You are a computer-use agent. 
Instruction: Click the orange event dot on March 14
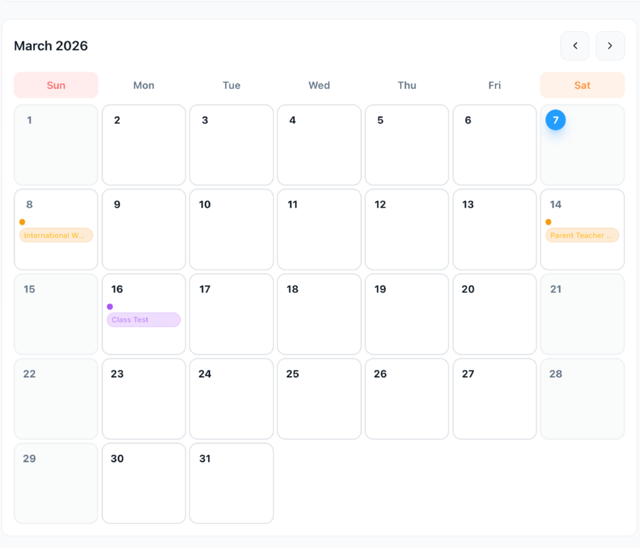(x=548, y=222)
